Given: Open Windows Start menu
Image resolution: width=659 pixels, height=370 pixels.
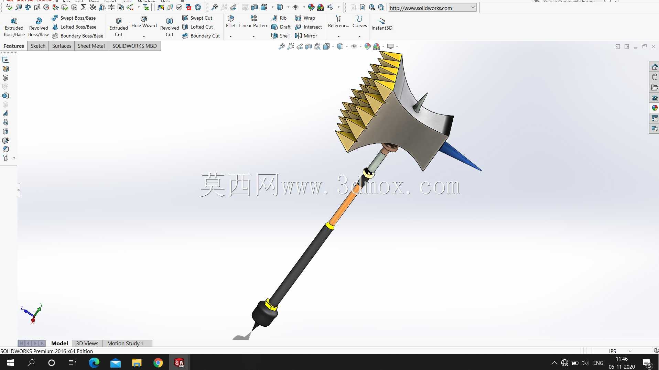Looking at the screenshot, I should (10, 362).
